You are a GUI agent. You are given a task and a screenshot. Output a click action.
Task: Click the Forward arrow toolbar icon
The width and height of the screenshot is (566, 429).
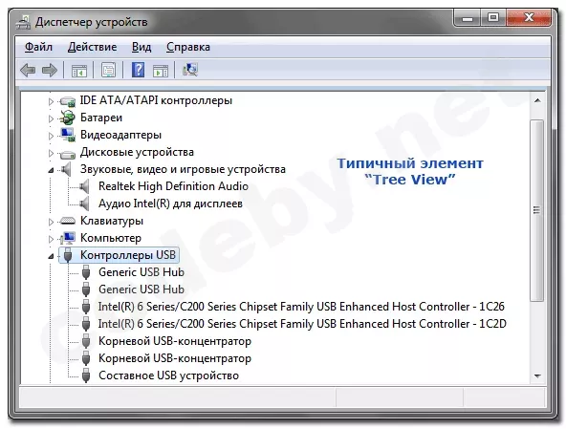50,70
